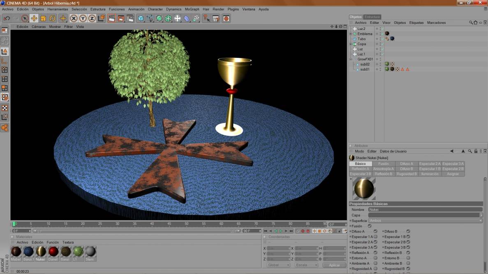The height and width of the screenshot is (274, 488).
Task: Open the Global coordinates dropdown
Action: 278,265
